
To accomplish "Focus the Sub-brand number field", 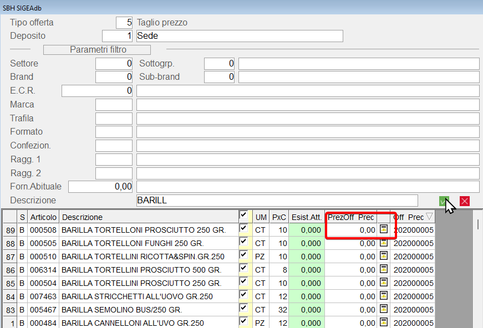I will (220, 76).
